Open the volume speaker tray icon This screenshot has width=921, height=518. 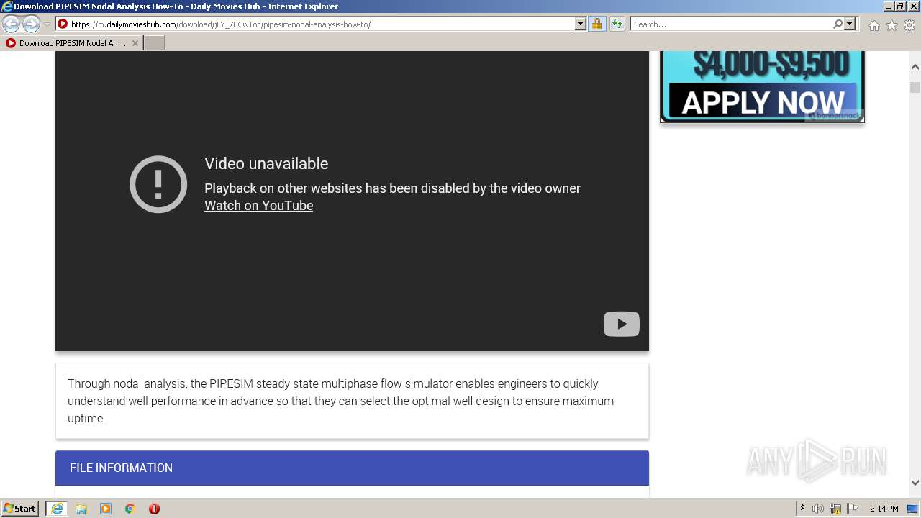coord(818,509)
